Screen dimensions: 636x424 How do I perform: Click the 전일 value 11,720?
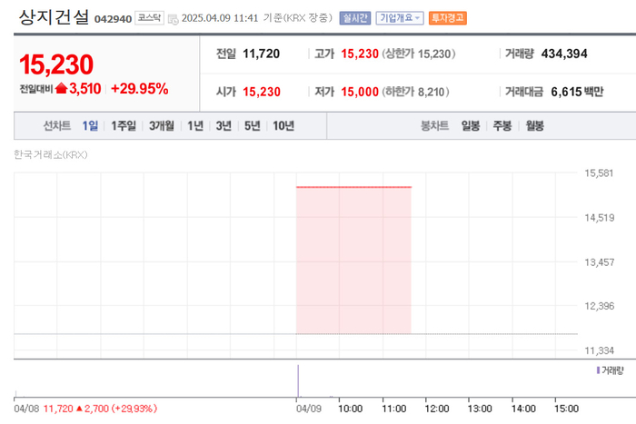[x=262, y=54]
